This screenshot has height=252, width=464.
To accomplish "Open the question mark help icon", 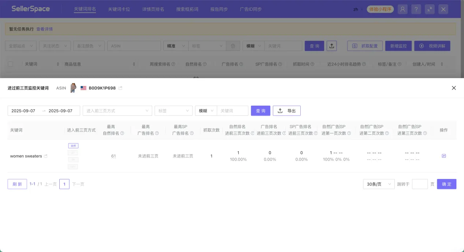I will tap(416, 9).
